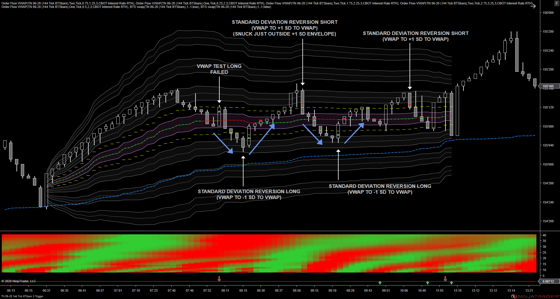The height and width of the screenshot is (299, 560).
Task: Click the right arrow scroll-to-latest icon
Action: point(533,6)
